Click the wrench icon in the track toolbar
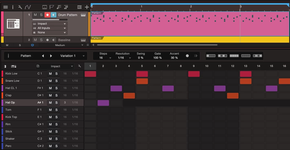Screen dimensions: 290x150 (x=20, y=7)
